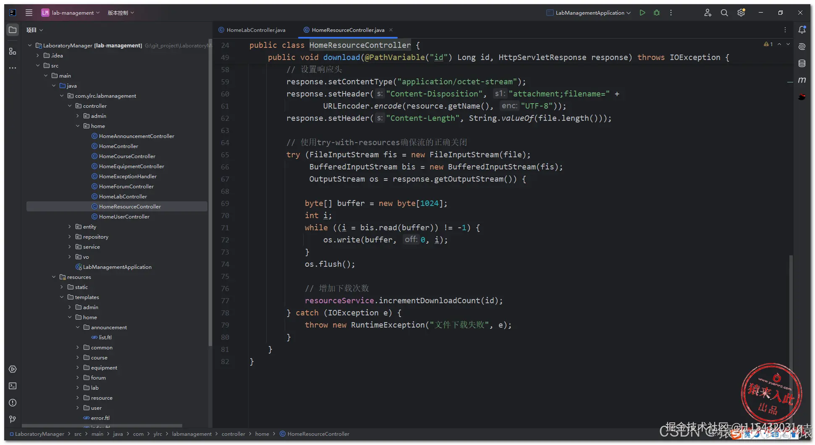Open error.ftl template file
Image resolution: width=815 pixels, height=445 pixels.
(100, 418)
